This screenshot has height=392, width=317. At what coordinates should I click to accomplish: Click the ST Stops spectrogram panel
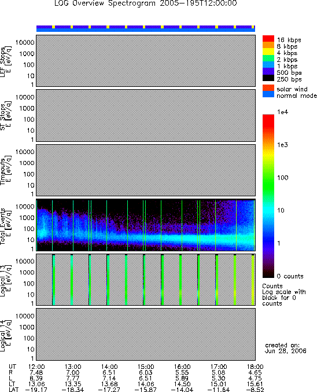[x=146, y=115]
